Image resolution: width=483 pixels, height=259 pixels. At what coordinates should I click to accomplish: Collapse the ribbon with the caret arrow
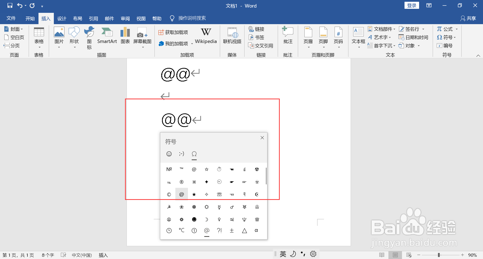(478, 56)
